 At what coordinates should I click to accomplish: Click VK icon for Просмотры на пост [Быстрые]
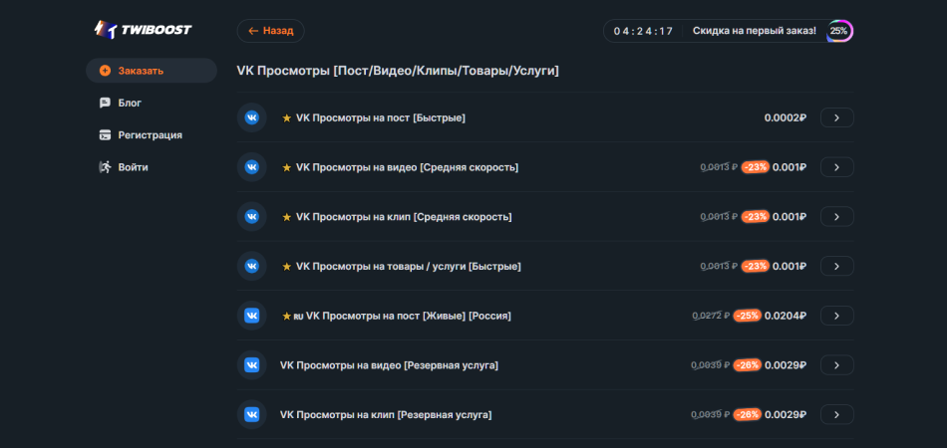tap(252, 117)
